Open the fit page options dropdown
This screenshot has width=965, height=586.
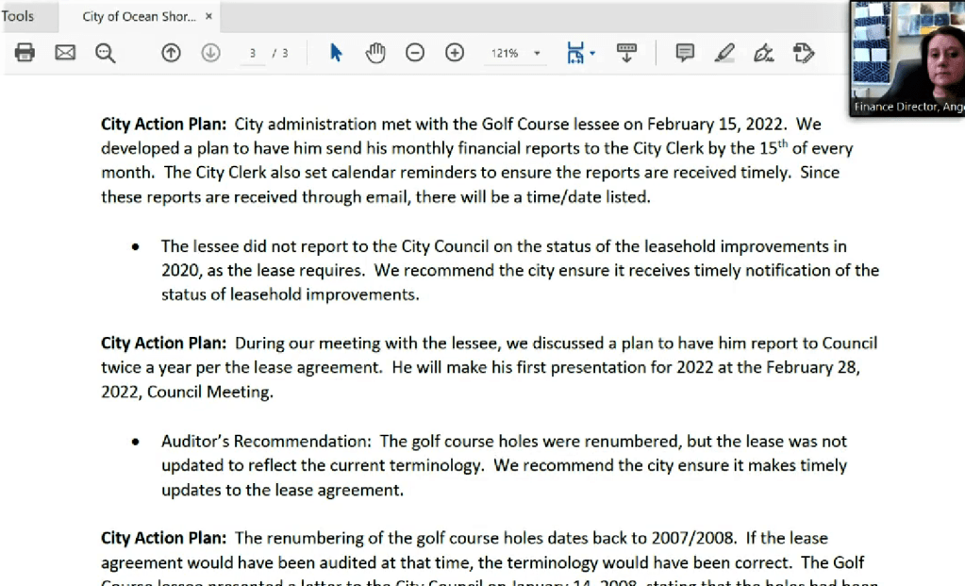580,53
